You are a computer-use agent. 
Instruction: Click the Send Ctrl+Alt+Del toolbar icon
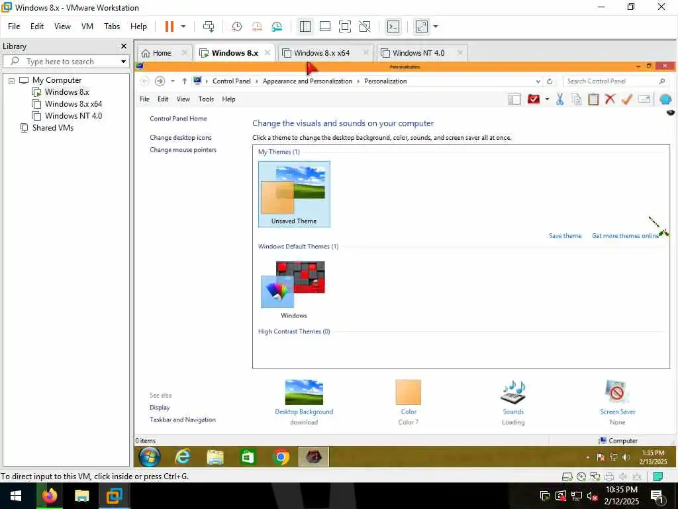209,27
